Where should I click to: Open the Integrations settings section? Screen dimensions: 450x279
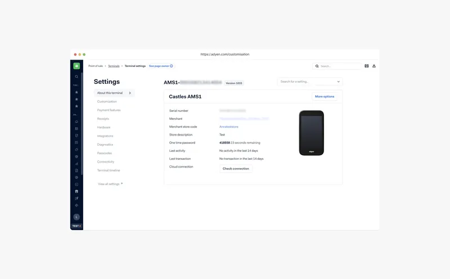(x=105, y=136)
